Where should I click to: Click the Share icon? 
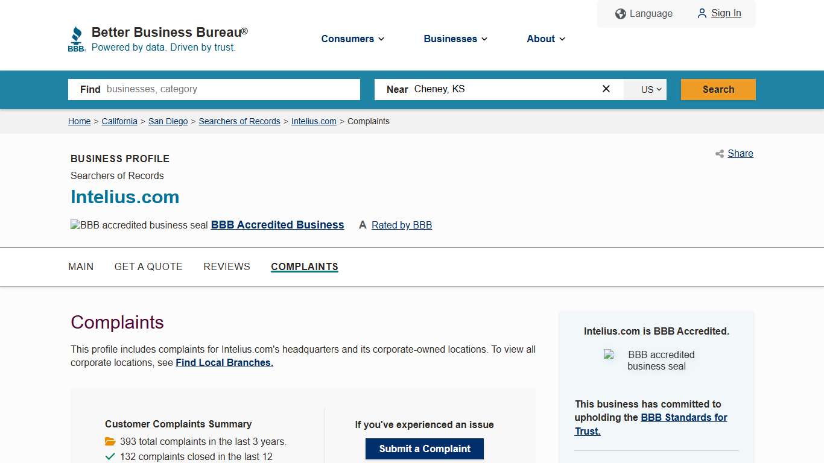click(x=719, y=154)
